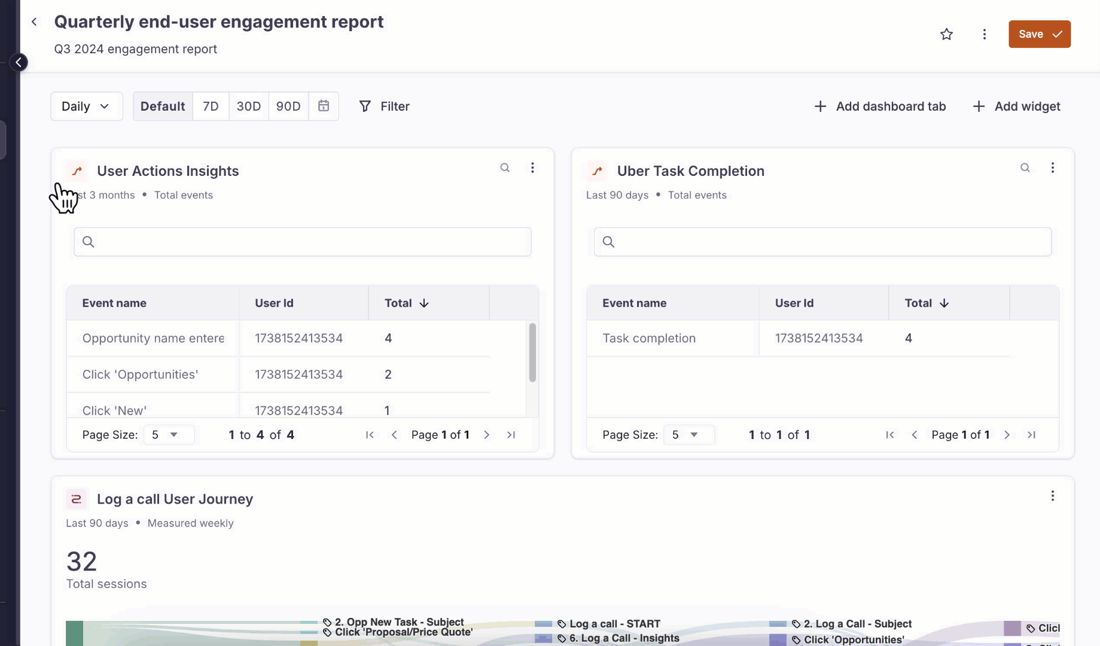Switch to the 30D date range tab
Image resolution: width=1100 pixels, height=646 pixels.
coord(249,106)
